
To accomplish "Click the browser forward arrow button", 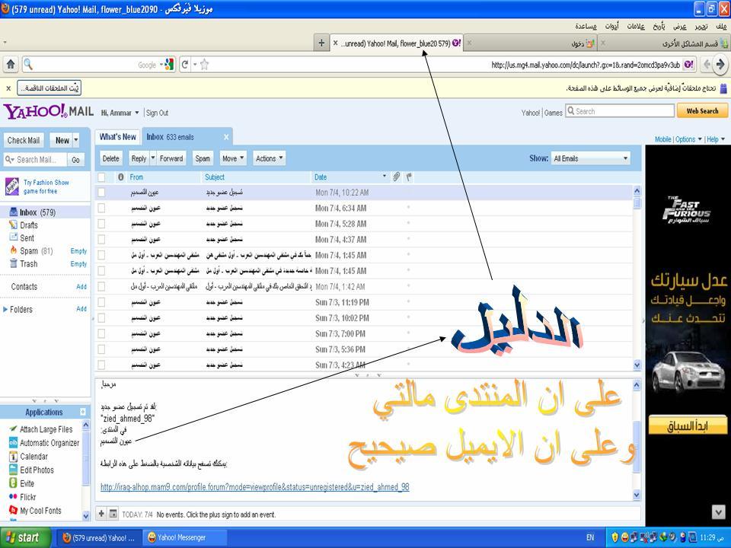I will coord(721,64).
